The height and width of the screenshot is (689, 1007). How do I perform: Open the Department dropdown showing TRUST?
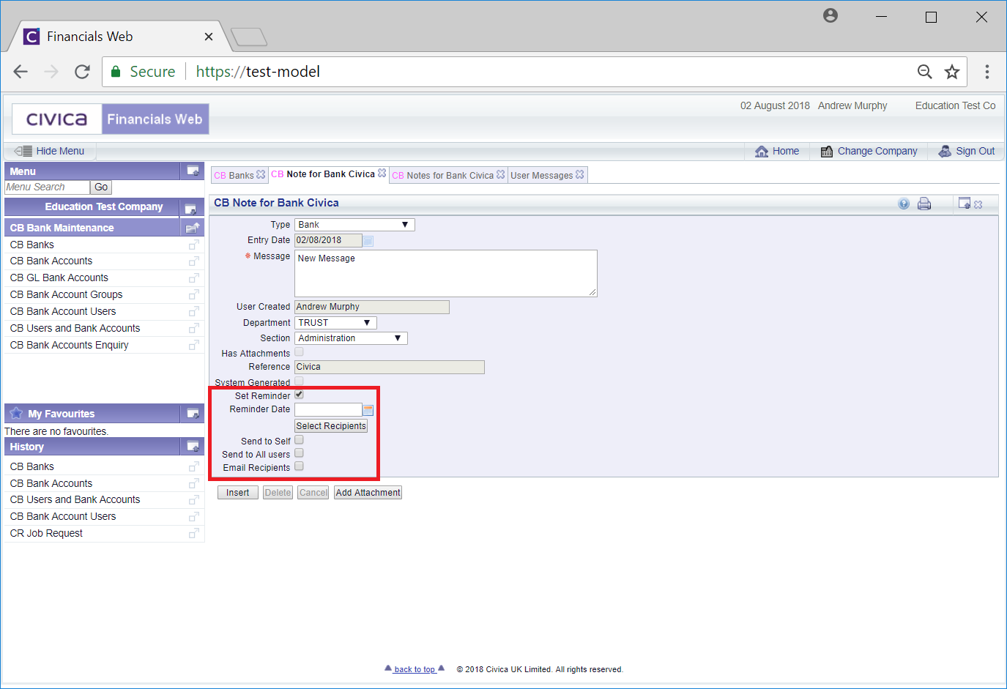pos(335,323)
